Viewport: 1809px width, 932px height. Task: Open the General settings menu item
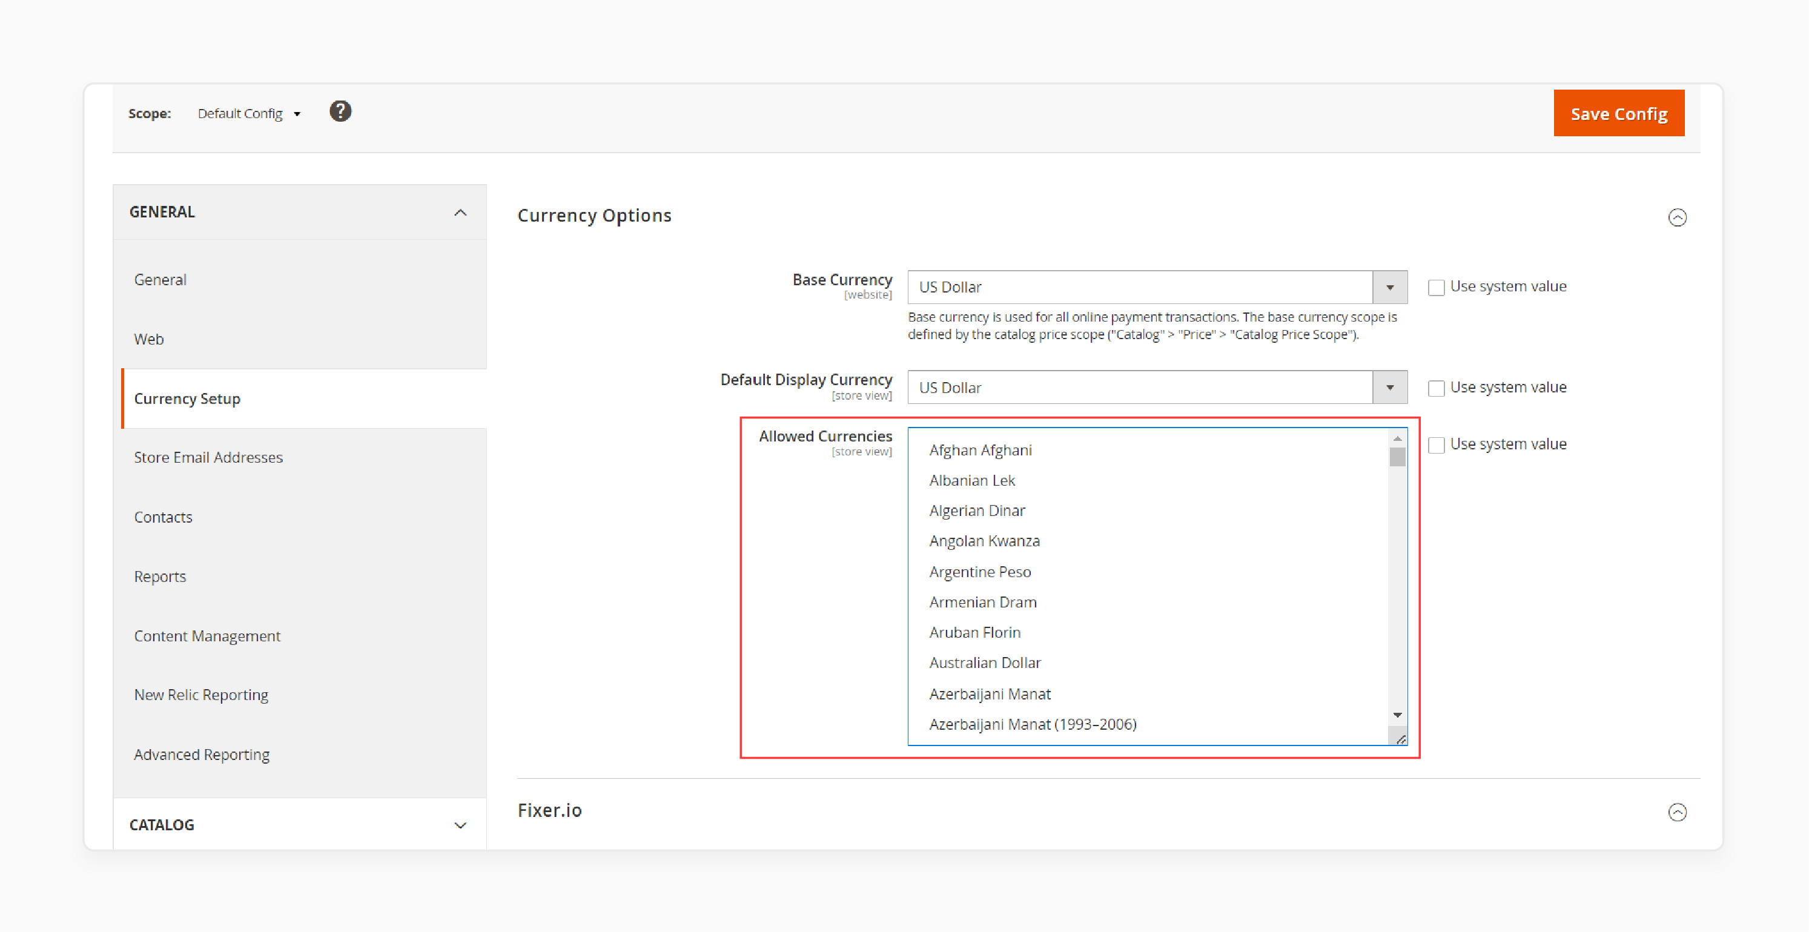click(160, 280)
